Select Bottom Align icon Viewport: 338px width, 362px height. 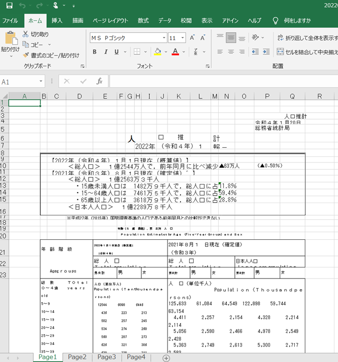pos(242,38)
